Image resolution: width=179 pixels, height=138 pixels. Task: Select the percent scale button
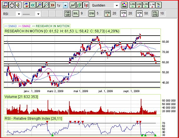[x=158, y=5]
